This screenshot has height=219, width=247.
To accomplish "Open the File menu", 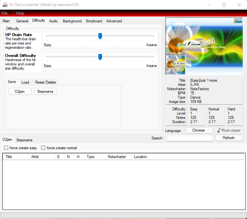I will pyautogui.click(x=6, y=13).
